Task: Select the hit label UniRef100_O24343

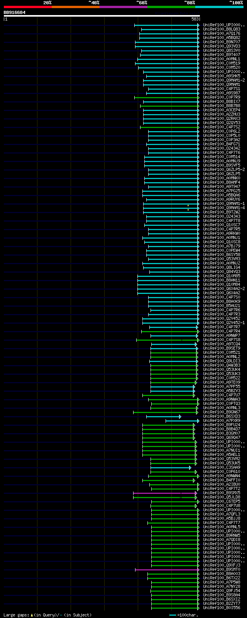Action: tap(222, 216)
